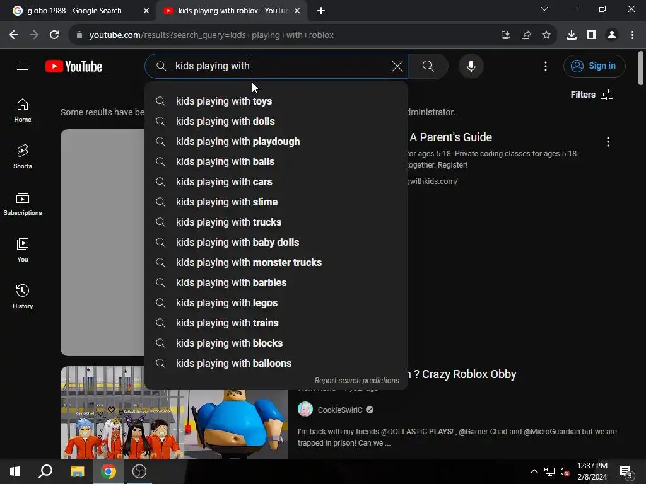This screenshot has width=646, height=484.
Task: Pick suggestion kids playing with trains
Action: tap(276, 323)
